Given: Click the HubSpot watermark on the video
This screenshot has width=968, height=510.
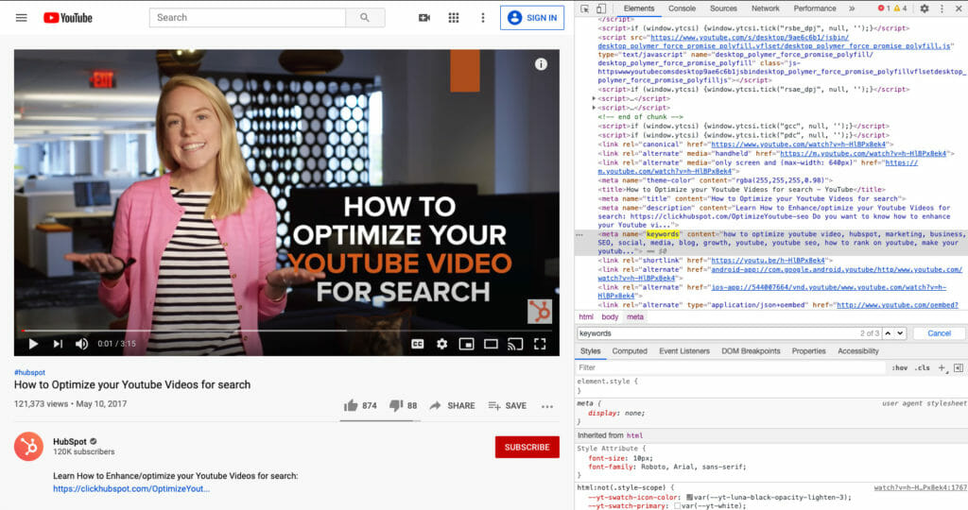Looking at the screenshot, I should 539,312.
